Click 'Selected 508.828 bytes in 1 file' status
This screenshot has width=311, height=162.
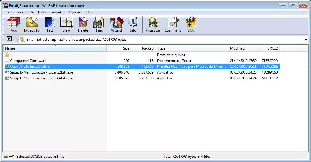pyautogui.click(x=40, y=157)
